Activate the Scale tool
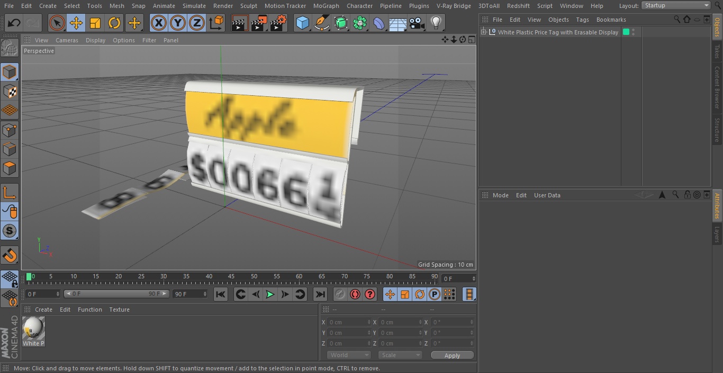723x373 pixels. (x=95, y=23)
